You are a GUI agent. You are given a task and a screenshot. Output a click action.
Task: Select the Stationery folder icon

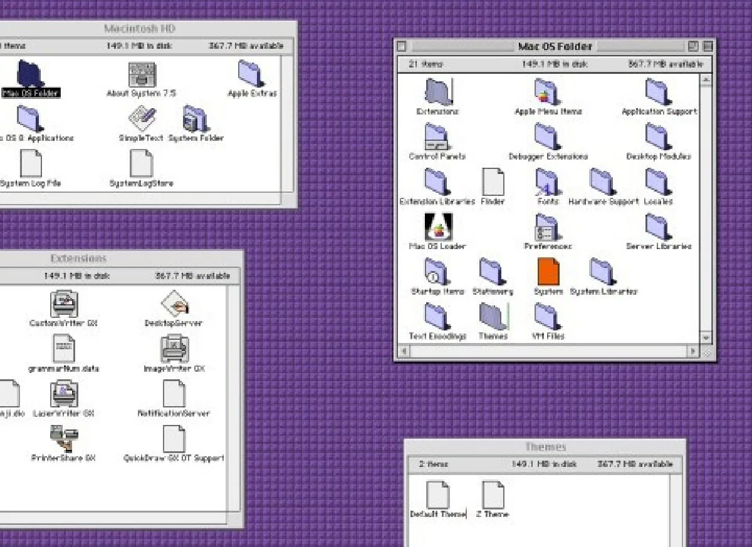point(493,272)
